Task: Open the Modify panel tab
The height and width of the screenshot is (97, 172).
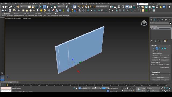Action: point(155,20)
